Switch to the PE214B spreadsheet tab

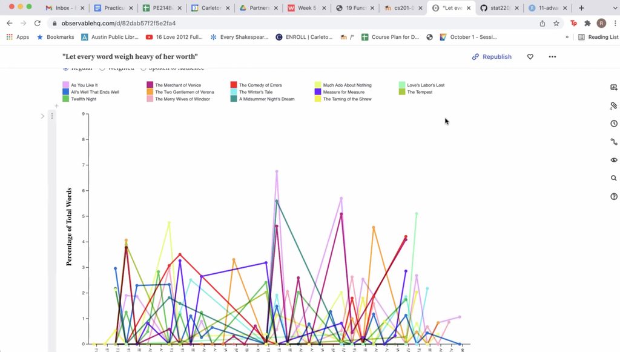(x=160, y=8)
